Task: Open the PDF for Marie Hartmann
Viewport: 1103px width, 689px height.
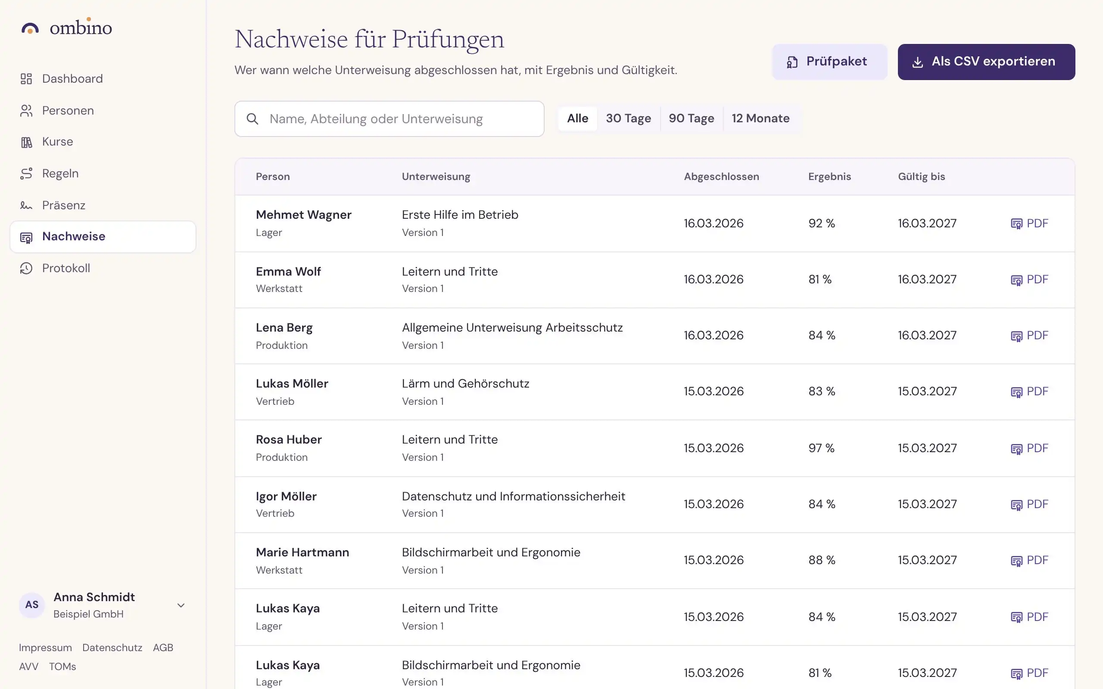Action: (x=1029, y=561)
